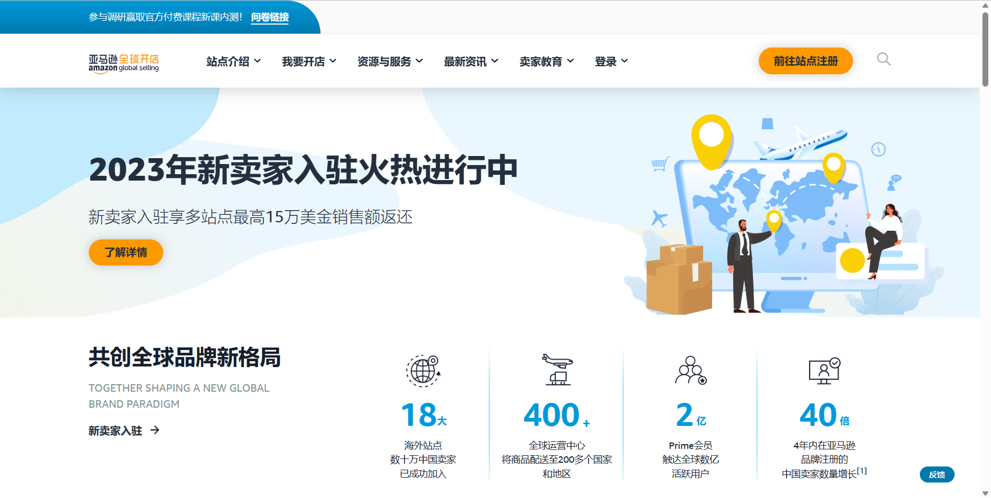Click the hero banner illustration of world map
Viewport: 991px width, 498px height.
[x=784, y=214]
